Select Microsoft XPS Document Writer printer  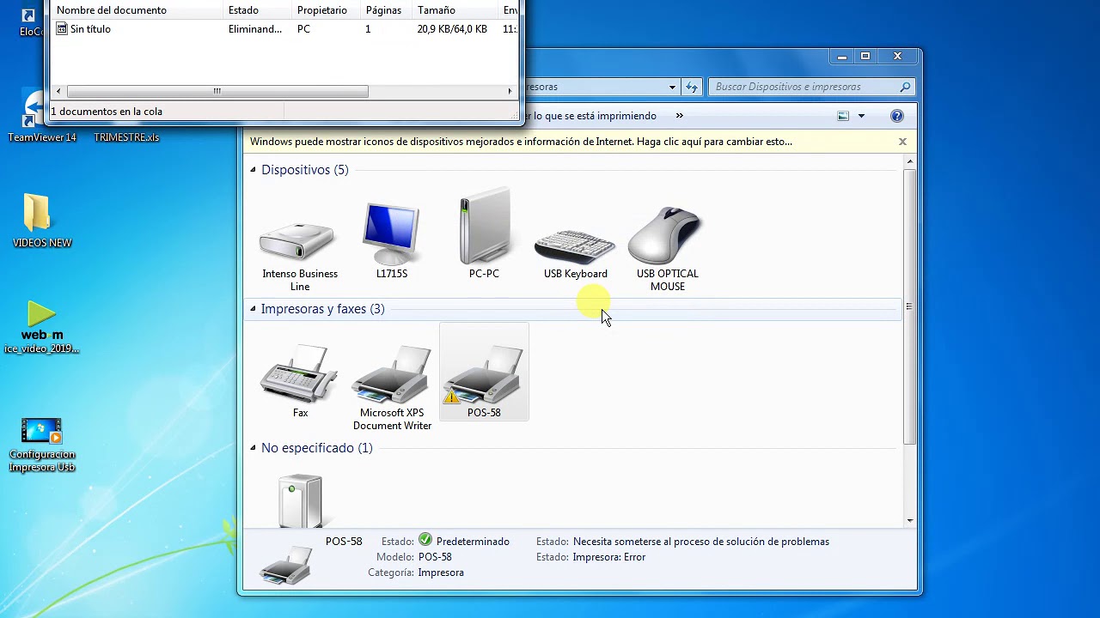[x=392, y=376]
